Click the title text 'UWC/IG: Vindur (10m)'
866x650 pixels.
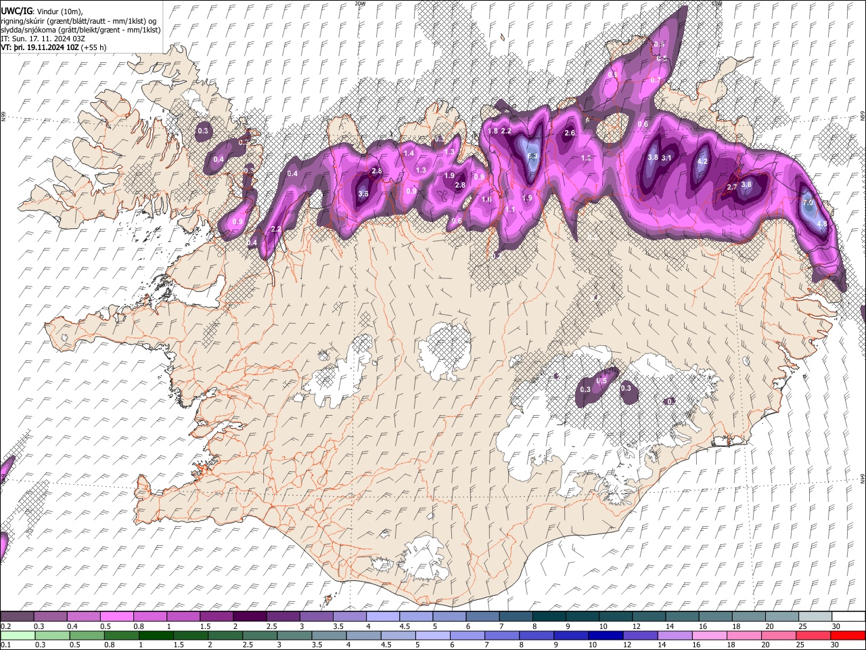(42, 10)
